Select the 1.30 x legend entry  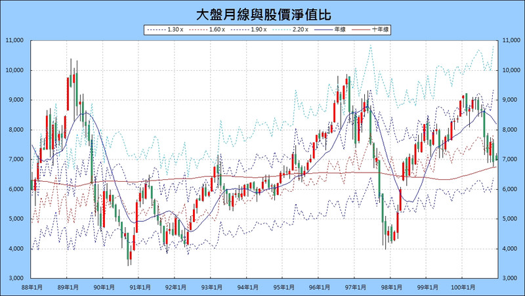[165, 30]
